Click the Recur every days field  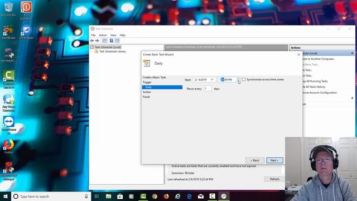[208, 89]
